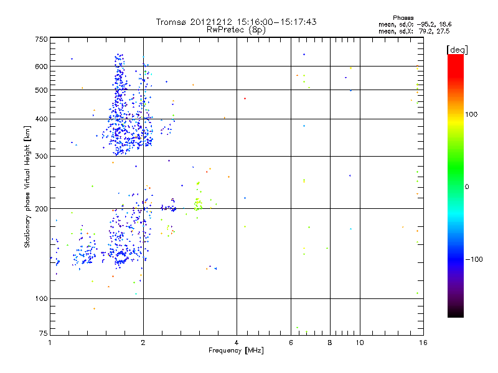This screenshot has width=498, height=373.
Task: Click the y-axis title "Stationary phase Virtual Height [km]"
Action: point(27,186)
